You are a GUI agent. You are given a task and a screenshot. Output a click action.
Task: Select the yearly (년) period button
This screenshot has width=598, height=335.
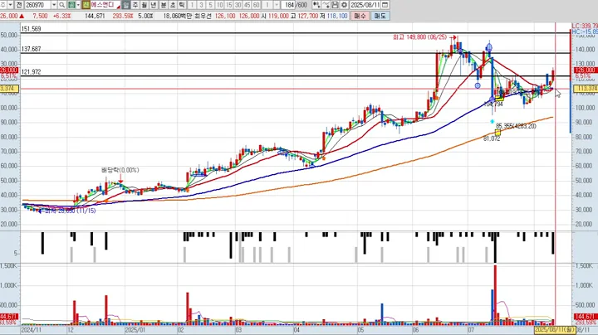(x=154, y=5)
